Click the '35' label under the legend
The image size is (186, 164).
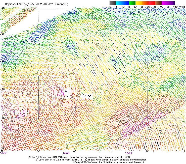tap(155, 7)
